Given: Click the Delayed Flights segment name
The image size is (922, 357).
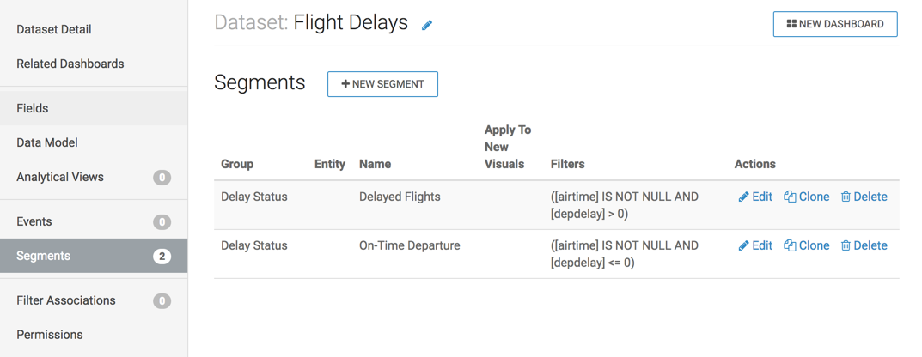Looking at the screenshot, I should coord(400,197).
